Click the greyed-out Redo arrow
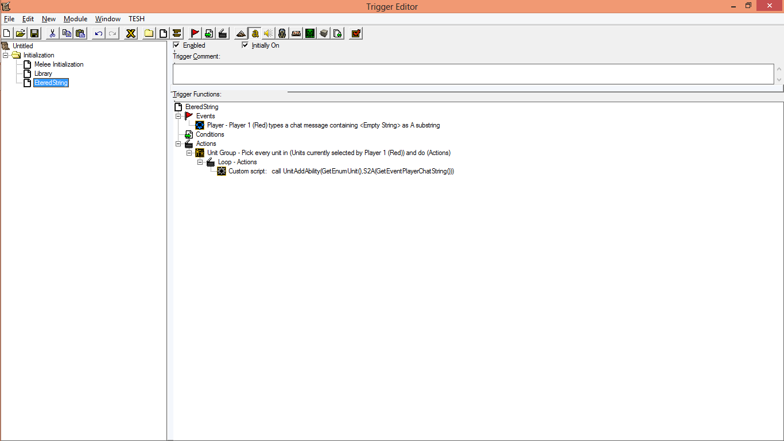The image size is (784, 441). 112,33
